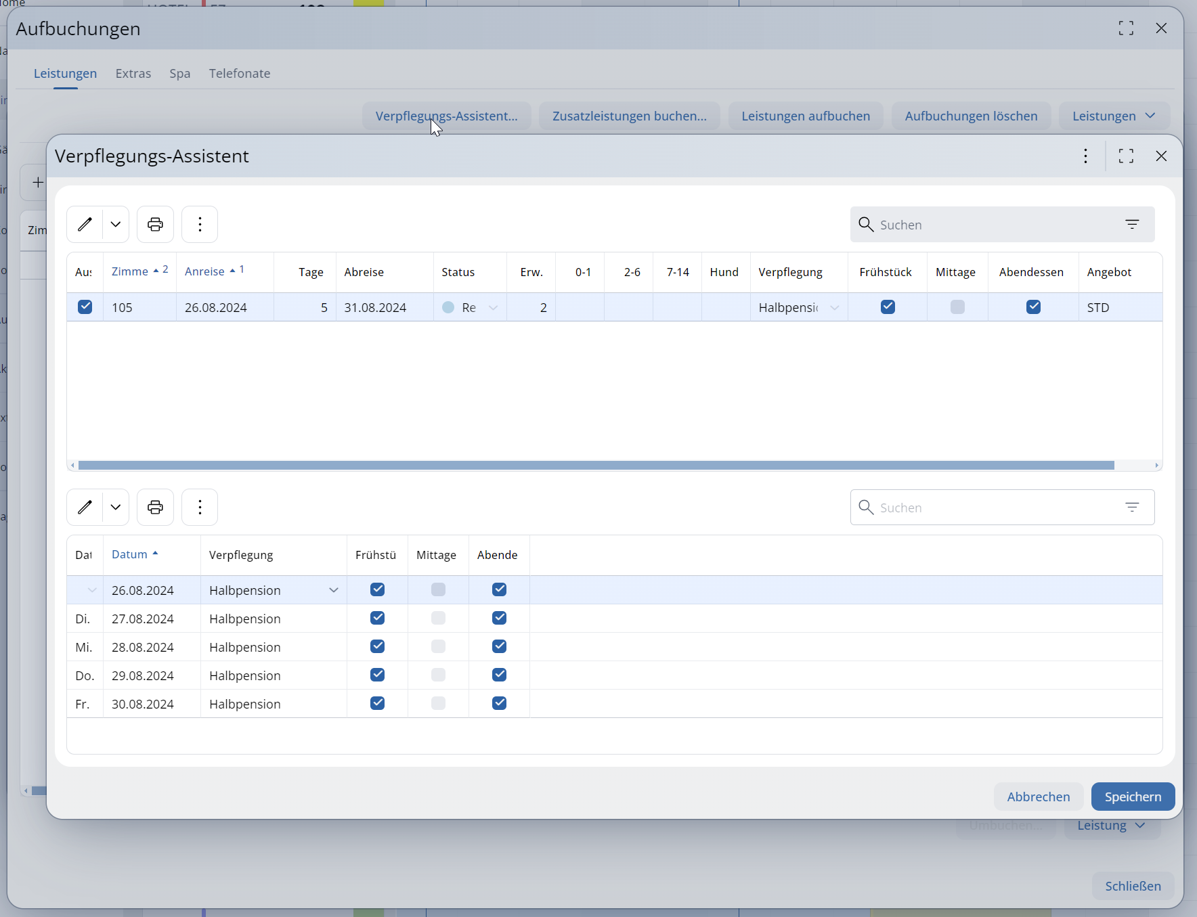Maximize the Verpflegungs-Assistent dialog

click(x=1126, y=156)
